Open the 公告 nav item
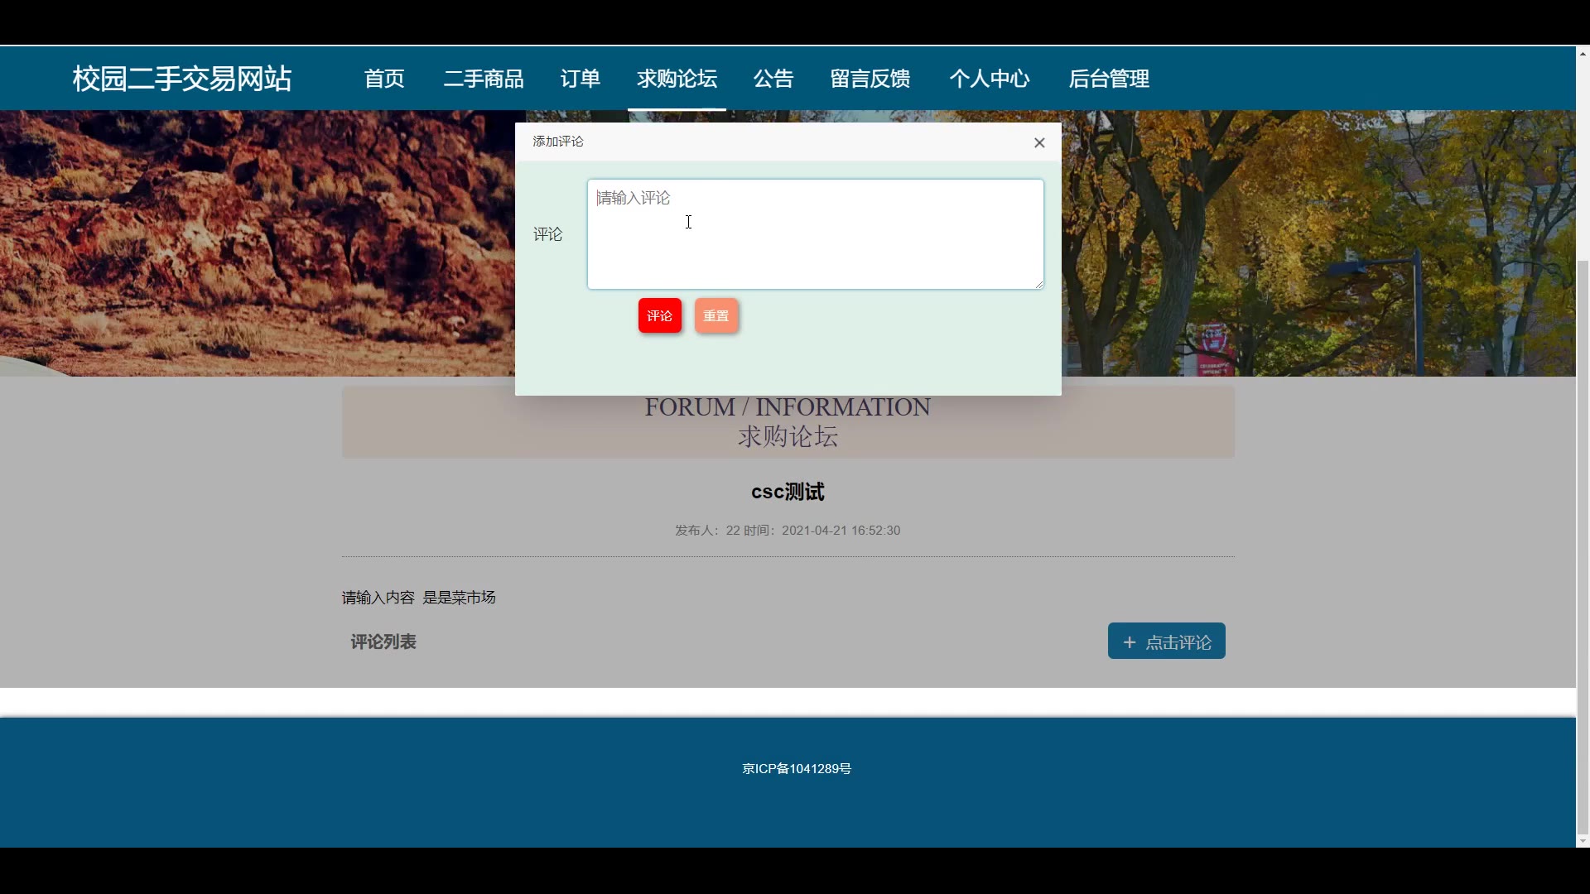The height and width of the screenshot is (894, 1590). 773,79
